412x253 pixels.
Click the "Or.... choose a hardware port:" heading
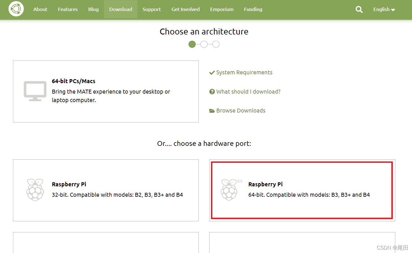204,144
